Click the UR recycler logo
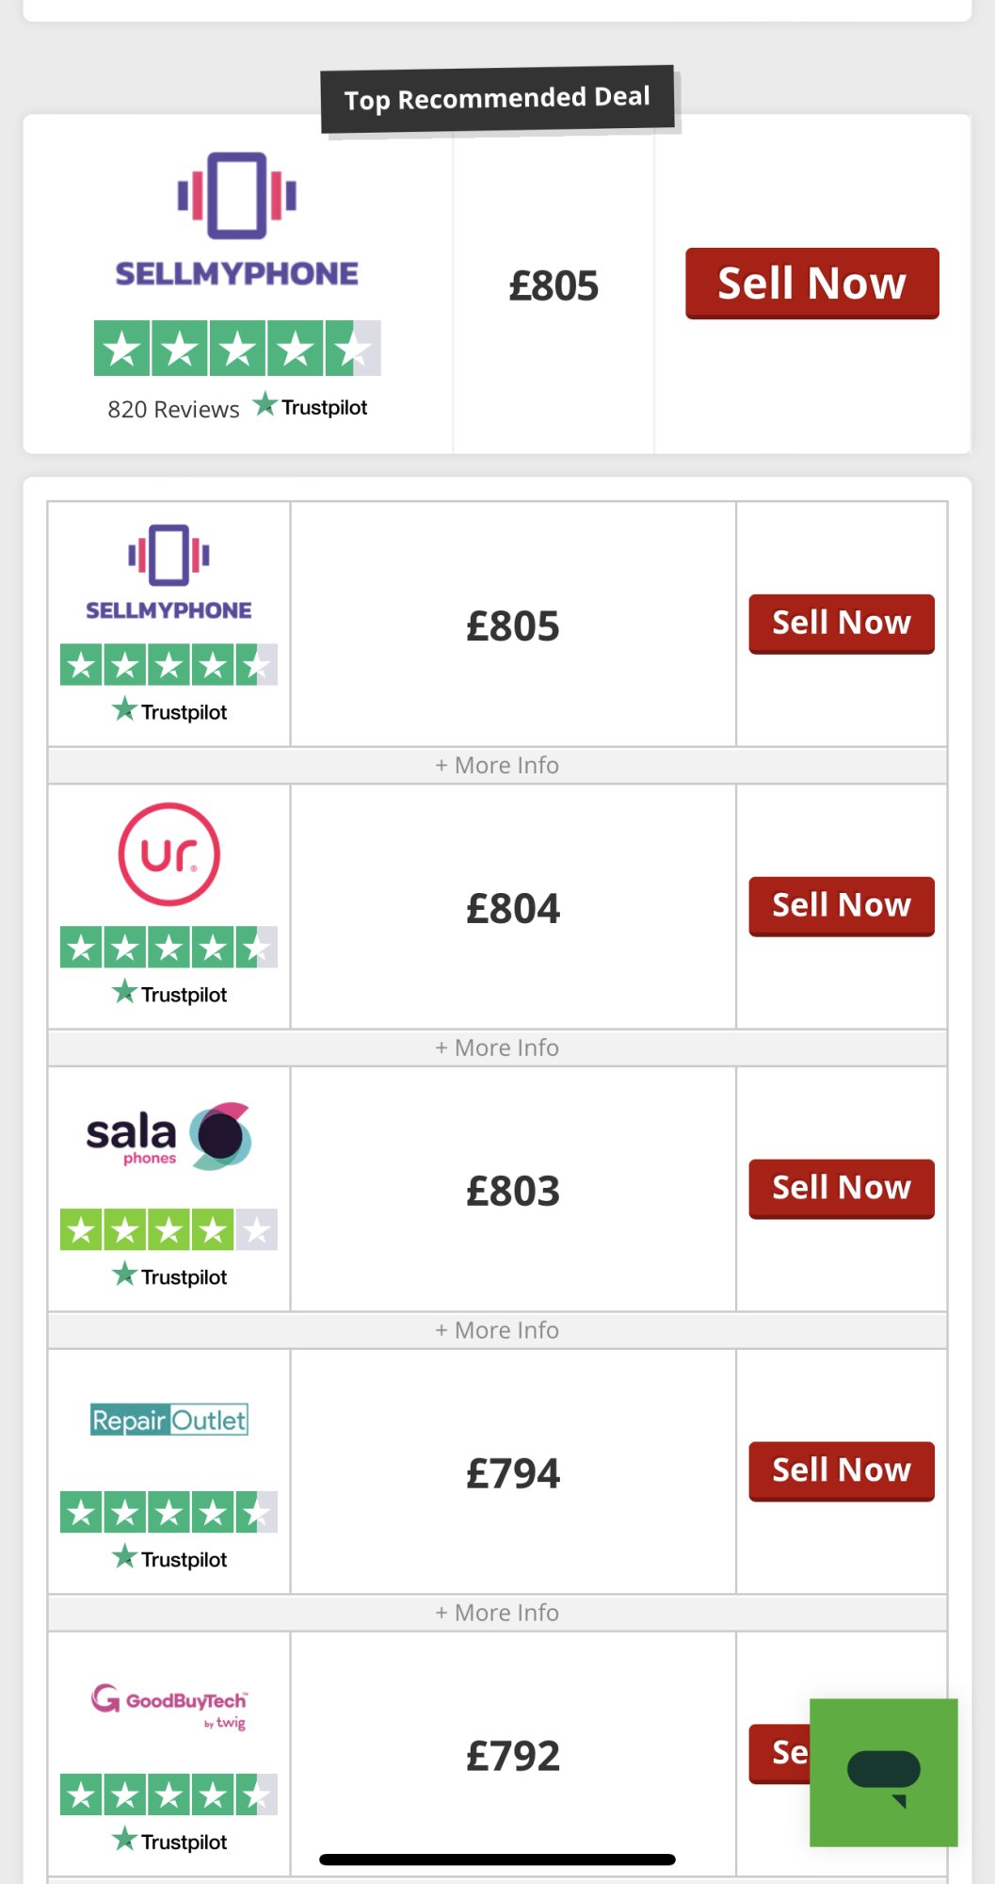 [x=169, y=854]
